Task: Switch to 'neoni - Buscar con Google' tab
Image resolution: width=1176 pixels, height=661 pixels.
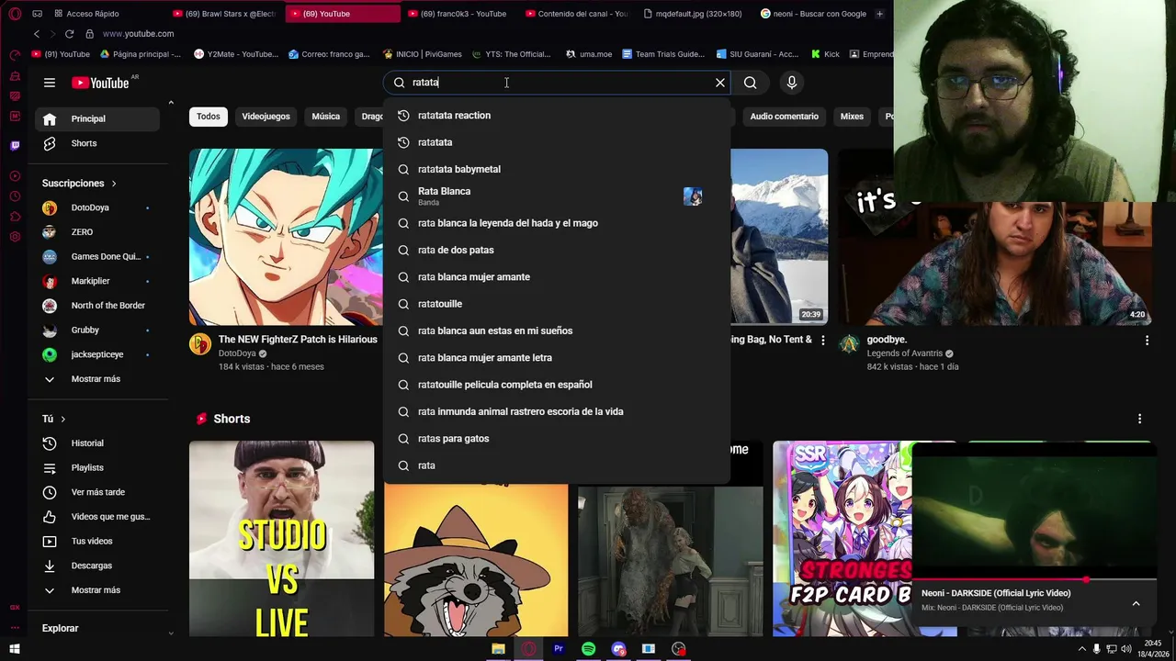Action: [813, 14]
